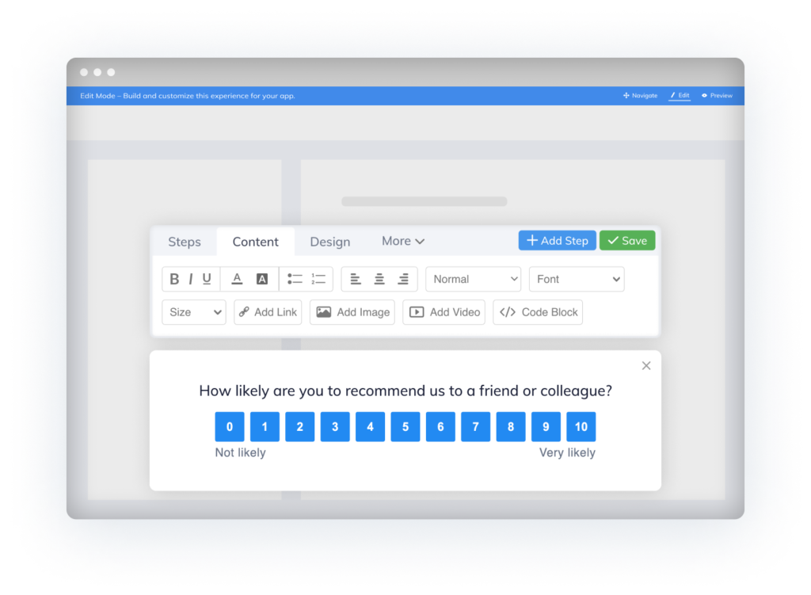Image resolution: width=811 pixels, height=595 pixels.
Task: Toggle underline formatting
Action: click(x=206, y=279)
